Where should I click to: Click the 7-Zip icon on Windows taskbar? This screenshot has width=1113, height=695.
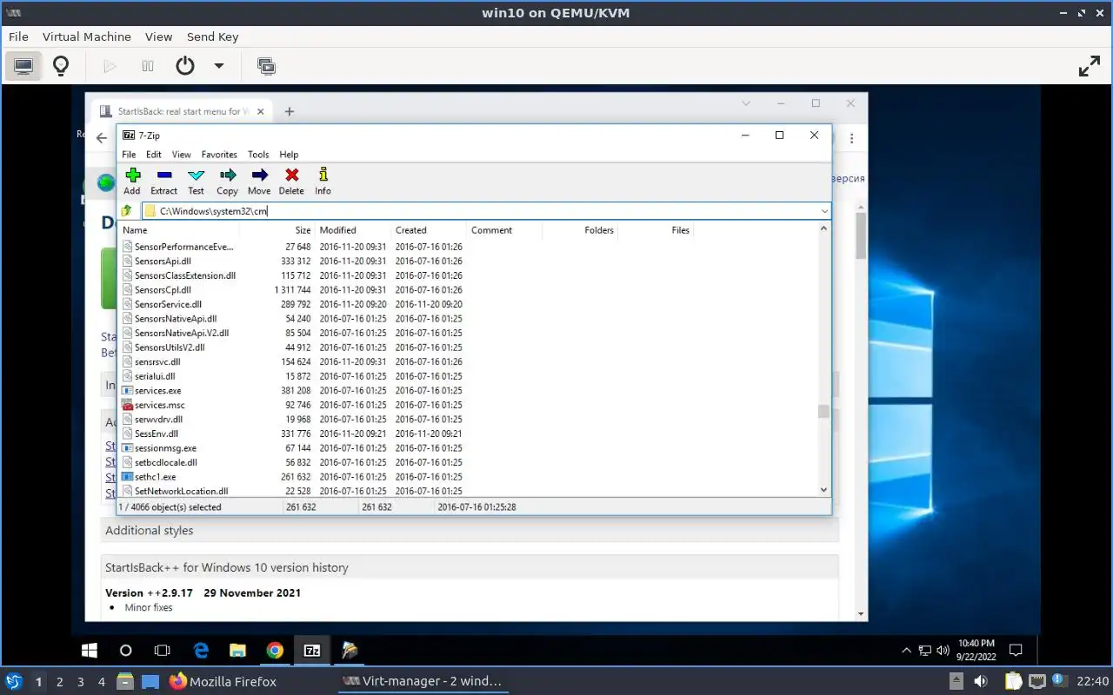point(312,650)
